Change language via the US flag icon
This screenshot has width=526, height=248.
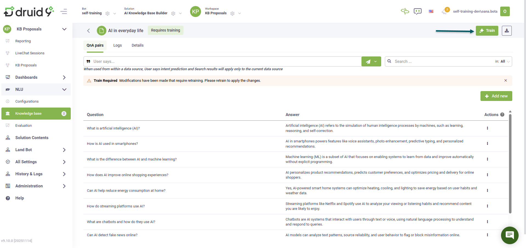(431, 12)
